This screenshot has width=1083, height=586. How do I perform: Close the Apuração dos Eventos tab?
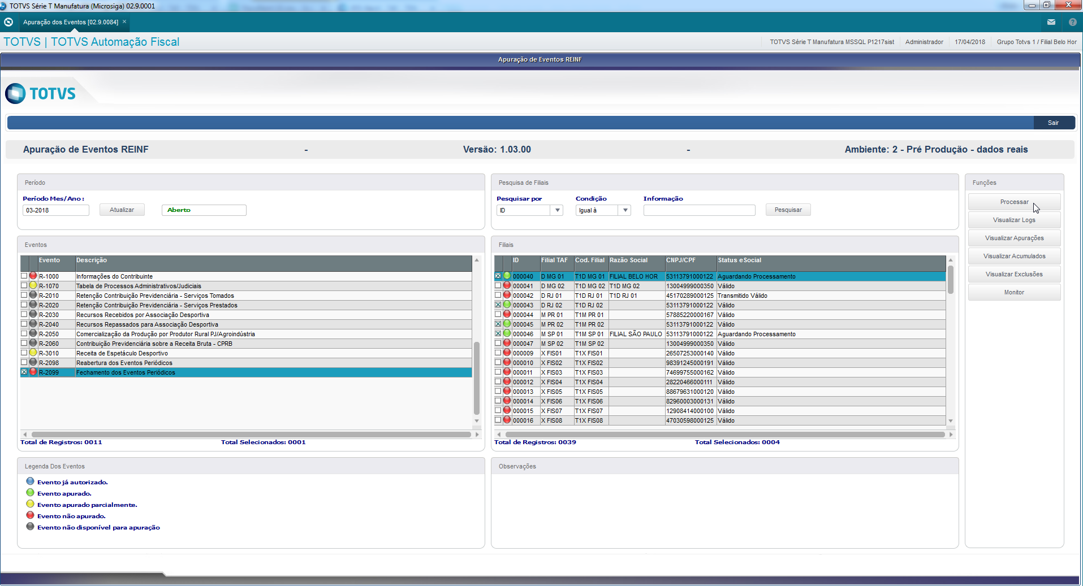pos(124,21)
